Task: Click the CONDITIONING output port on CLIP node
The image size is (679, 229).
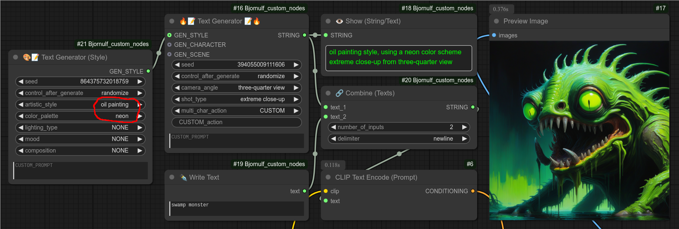Action: [x=473, y=191]
